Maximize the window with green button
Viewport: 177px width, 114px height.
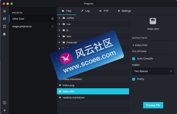click(12, 4)
